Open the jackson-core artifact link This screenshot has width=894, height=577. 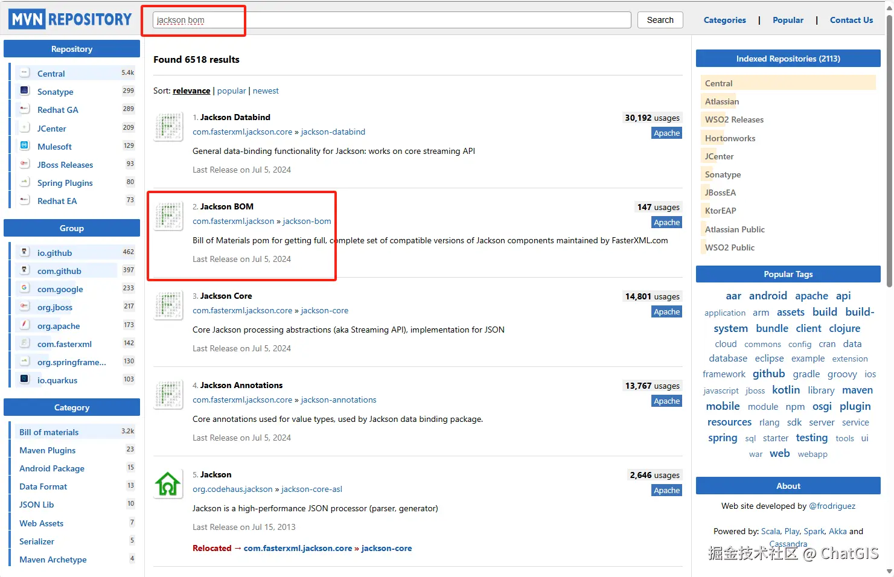click(325, 310)
